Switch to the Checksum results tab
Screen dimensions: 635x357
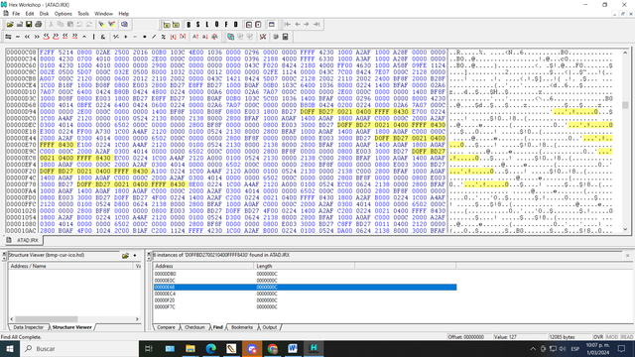(x=194, y=327)
